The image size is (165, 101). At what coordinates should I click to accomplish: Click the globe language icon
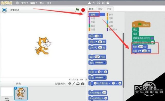(17, 3)
